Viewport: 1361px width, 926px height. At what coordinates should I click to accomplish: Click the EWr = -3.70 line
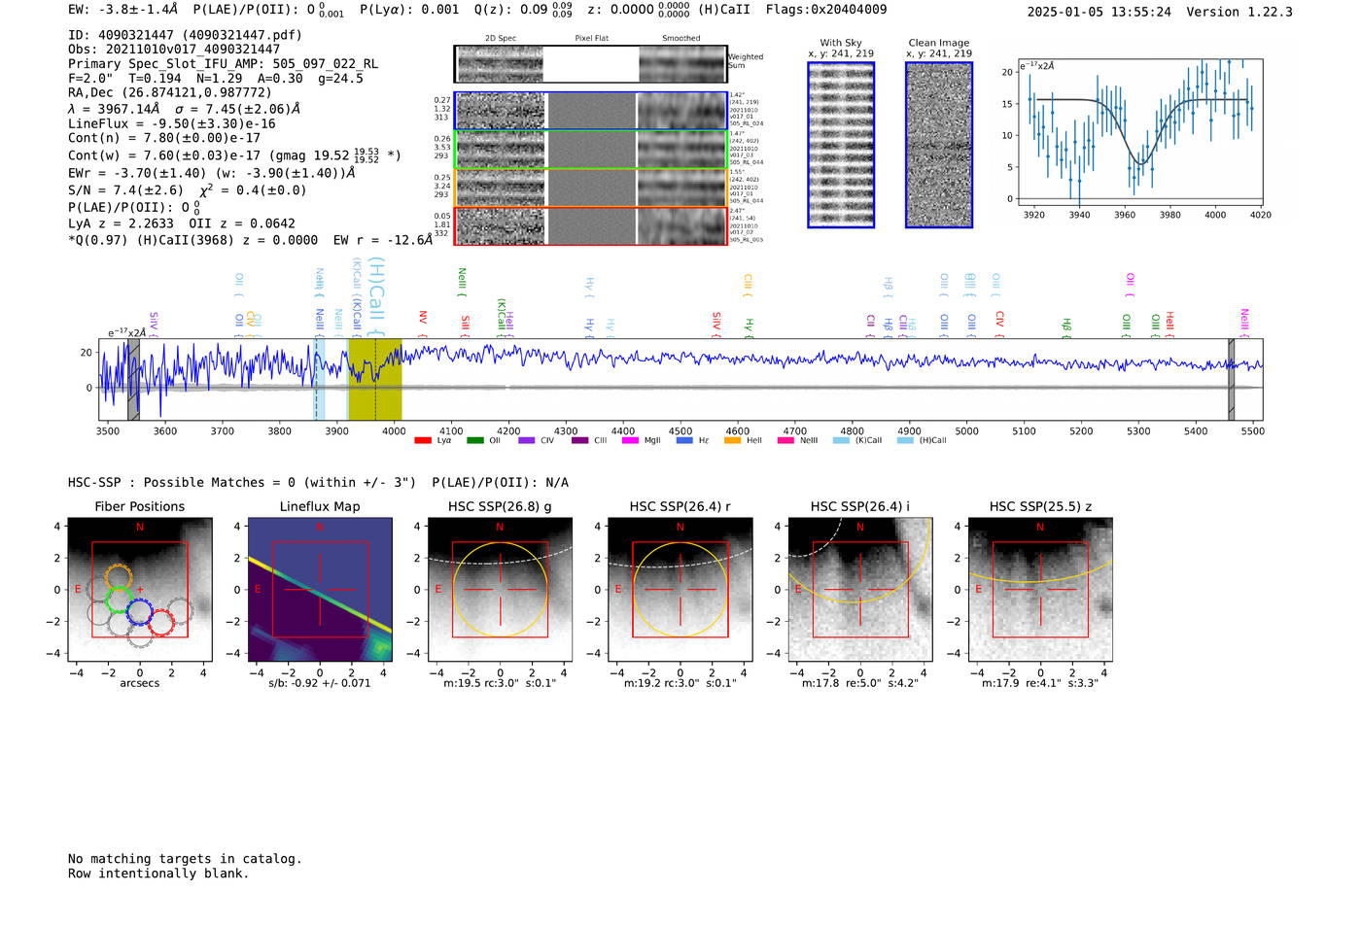211,173
